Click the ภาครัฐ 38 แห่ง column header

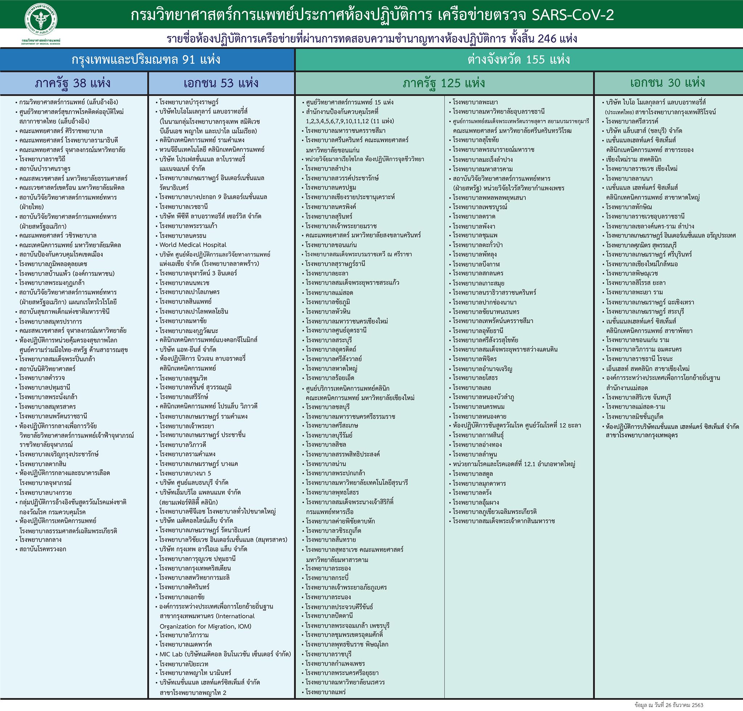coord(74,83)
